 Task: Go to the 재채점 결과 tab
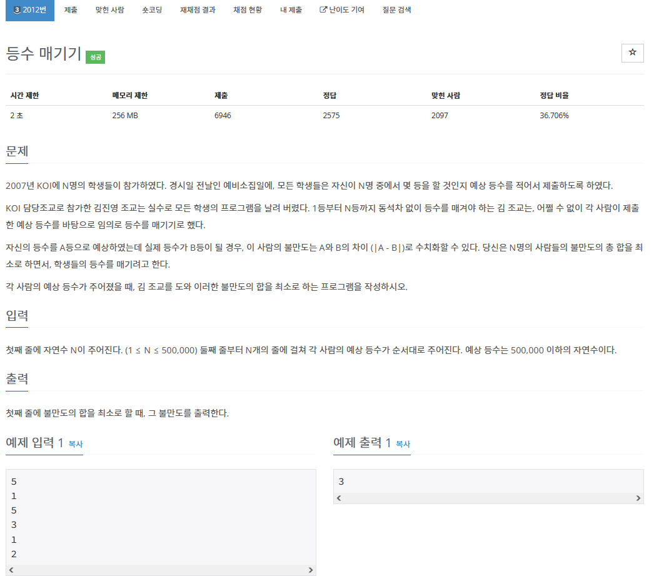[198, 10]
